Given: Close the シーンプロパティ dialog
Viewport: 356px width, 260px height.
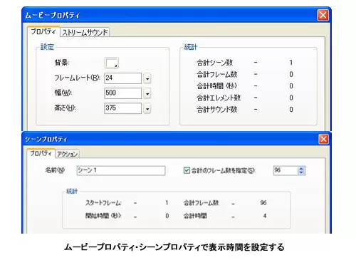Looking at the screenshot, I should (x=323, y=139).
